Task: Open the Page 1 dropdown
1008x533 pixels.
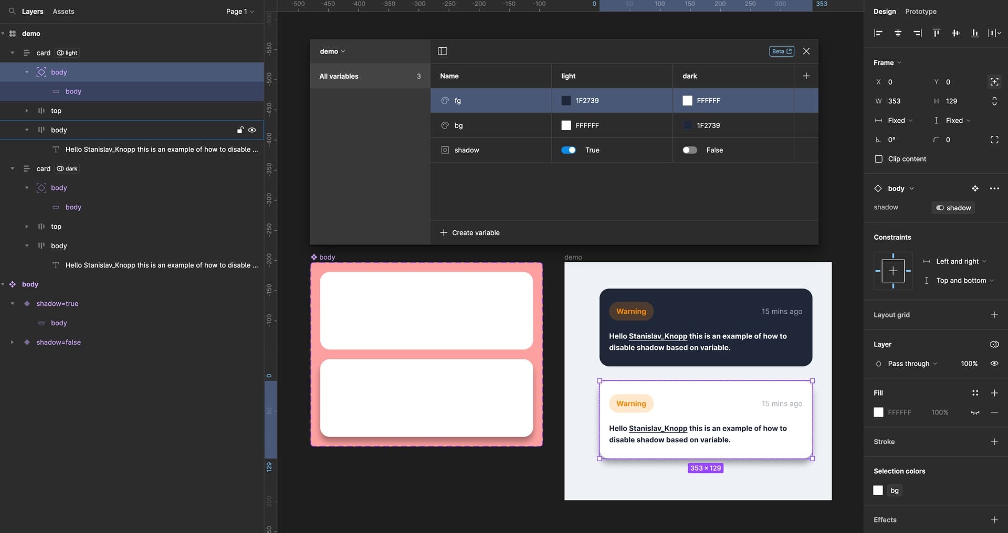Action: click(240, 11)
